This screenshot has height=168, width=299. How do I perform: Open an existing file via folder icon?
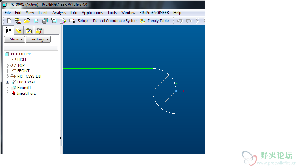pyautogui.click(x=27, y=21)
